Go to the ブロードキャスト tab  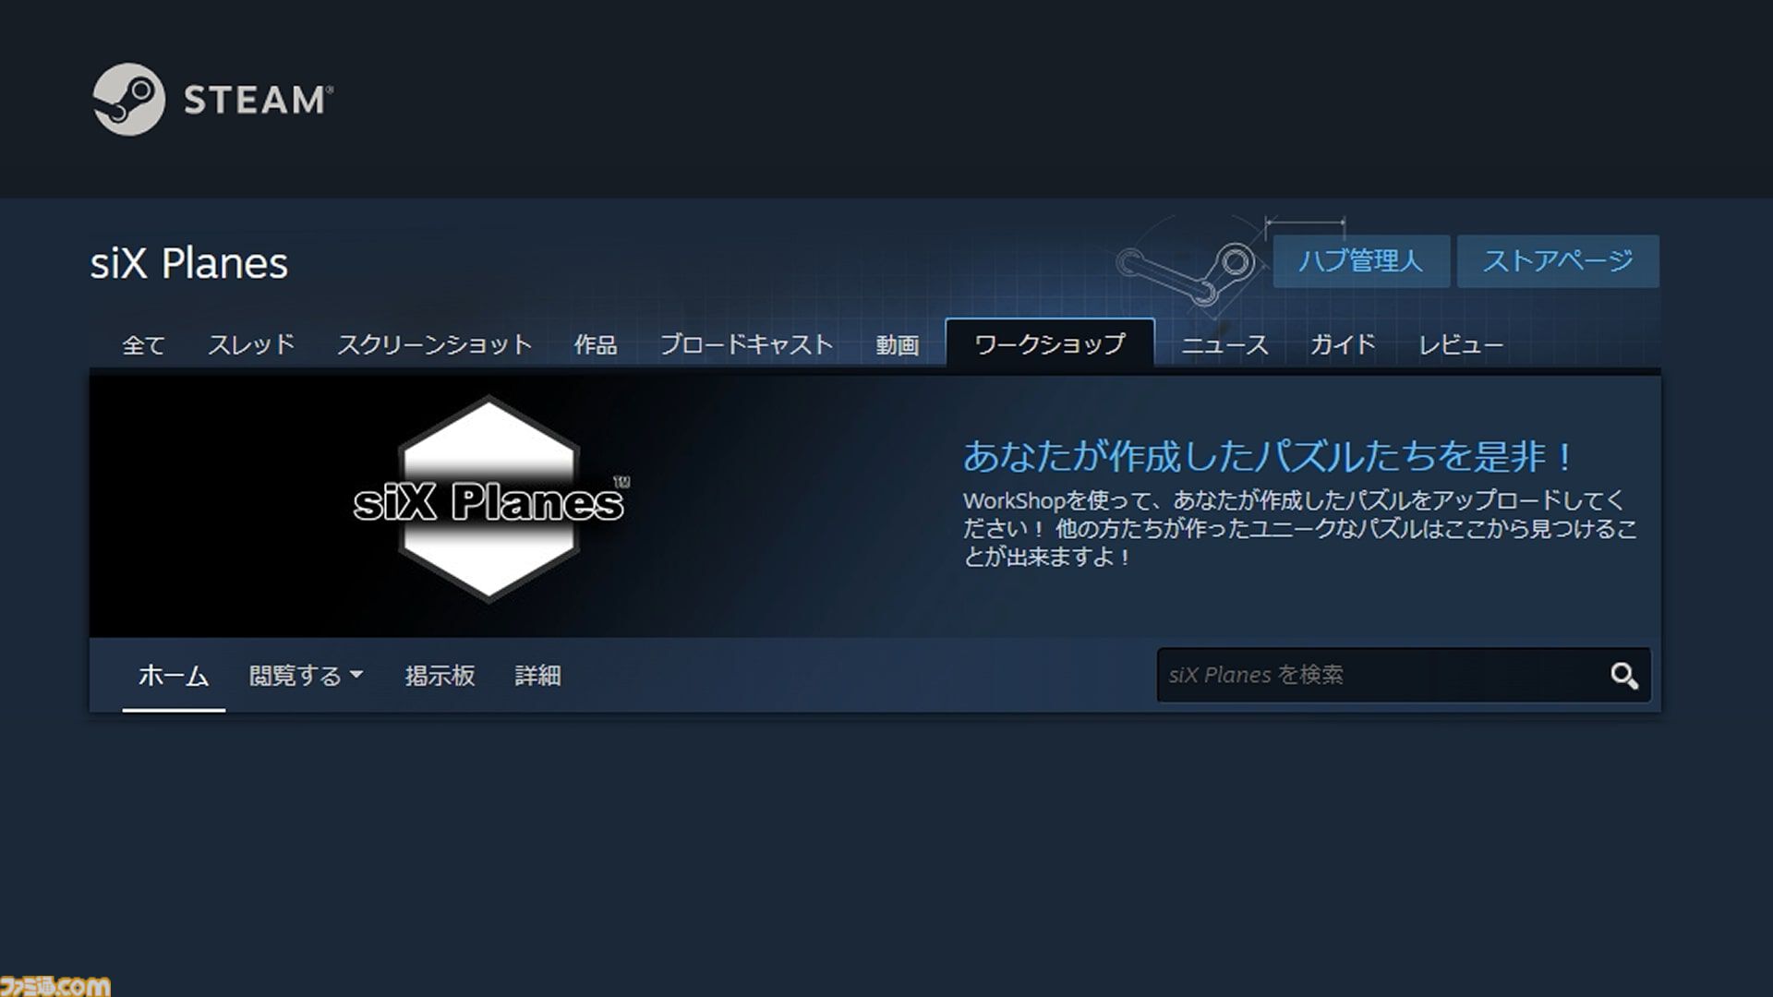[x=746, y=345]
